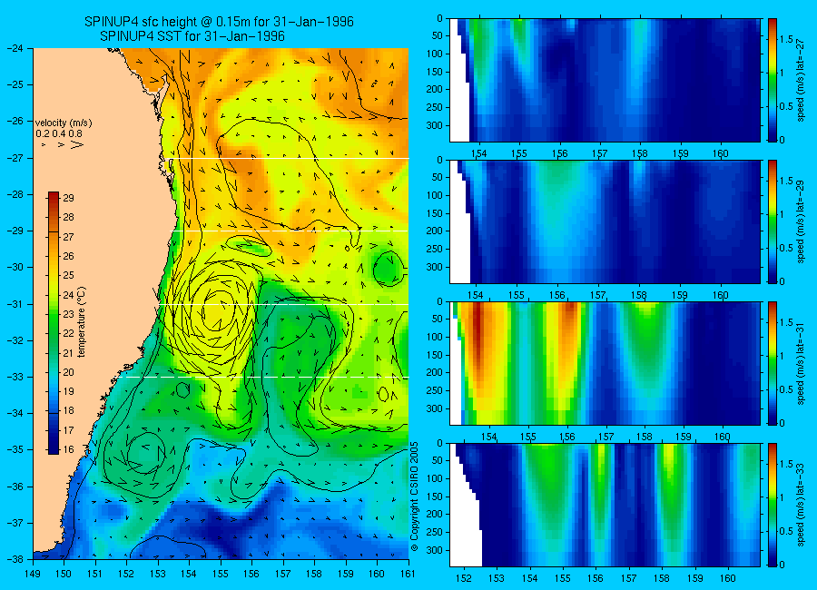Viewport: 817px width, 590px height.
Task: Click the -24 latitude label on map axis
Action: click(15, 48)
